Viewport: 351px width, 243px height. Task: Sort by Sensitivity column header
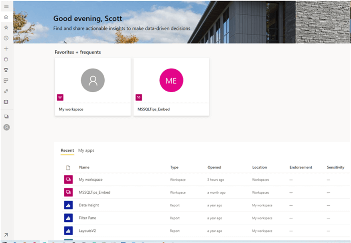335,167
